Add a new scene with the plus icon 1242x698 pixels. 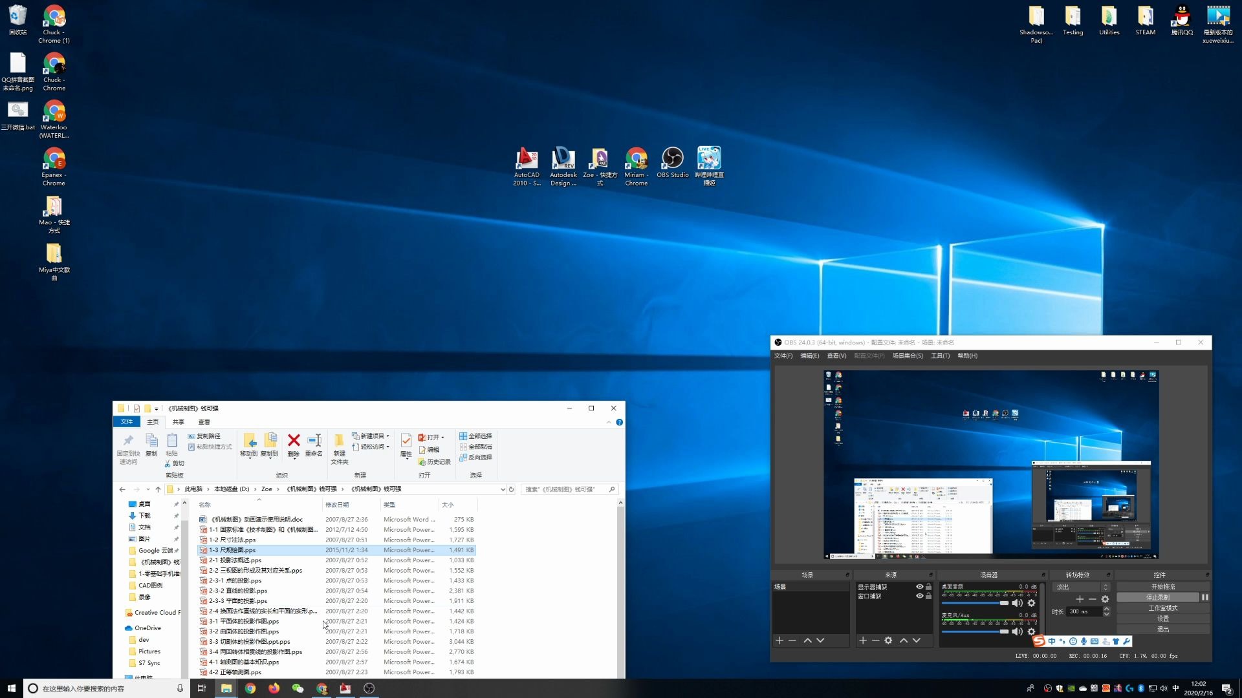tap(779, 640)
